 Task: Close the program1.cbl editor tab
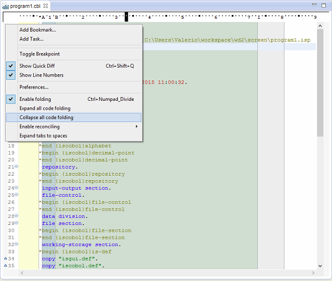(46, 6)
